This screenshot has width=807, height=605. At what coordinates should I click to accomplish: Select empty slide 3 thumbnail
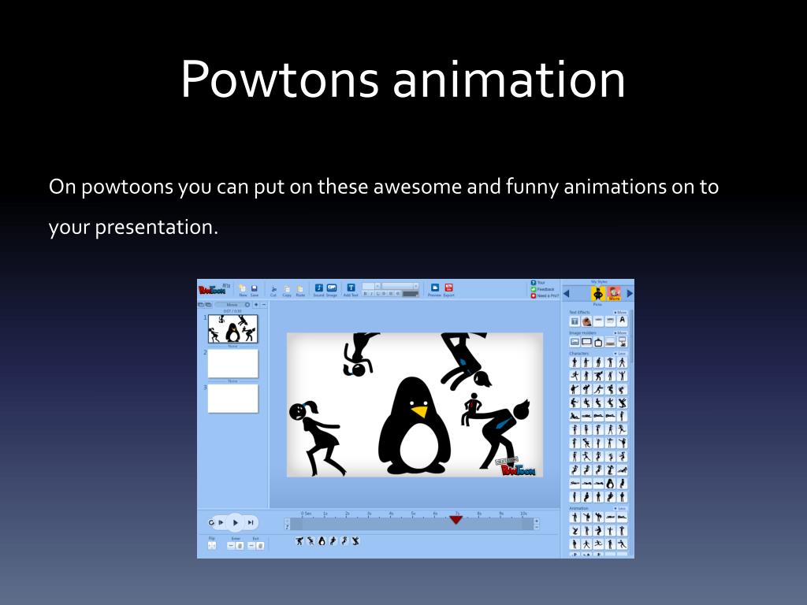(232, 398)
